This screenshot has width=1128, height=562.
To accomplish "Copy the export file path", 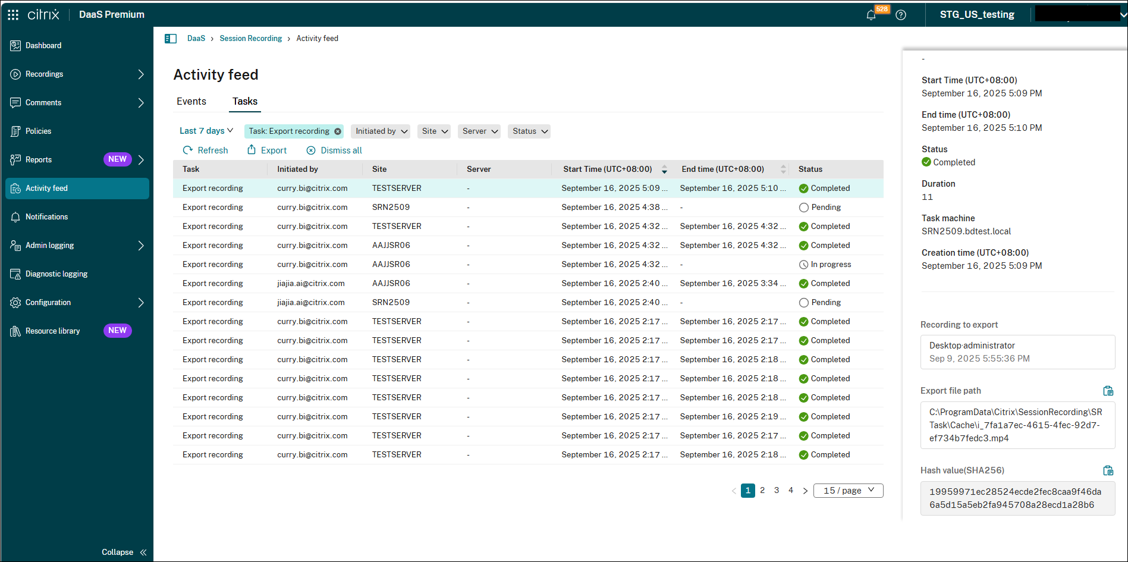I will pyautogui.click(x=1108, y=391).
